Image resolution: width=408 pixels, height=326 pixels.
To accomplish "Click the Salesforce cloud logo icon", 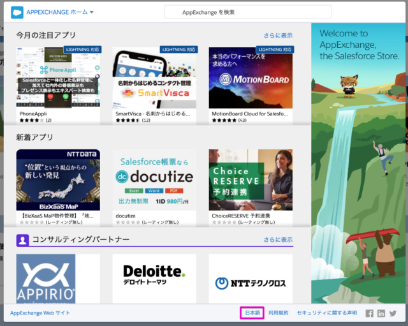I will [17, 12].
